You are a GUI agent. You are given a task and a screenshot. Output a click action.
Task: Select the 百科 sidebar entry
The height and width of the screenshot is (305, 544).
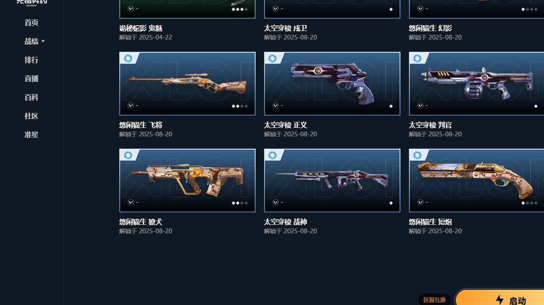pos(32,97)
